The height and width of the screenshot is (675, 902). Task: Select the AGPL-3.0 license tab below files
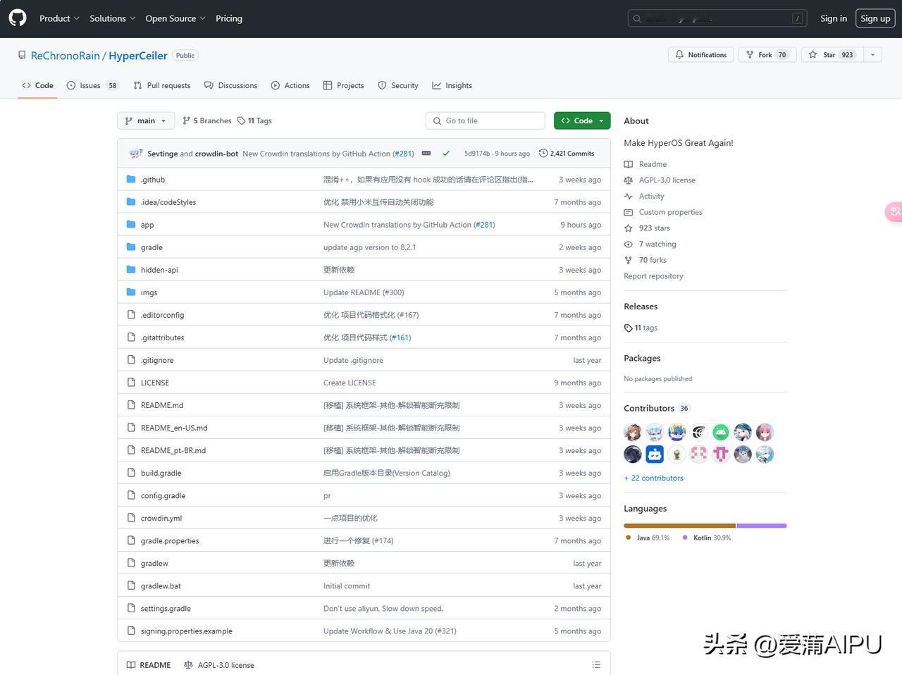click(x=219, y=664)
